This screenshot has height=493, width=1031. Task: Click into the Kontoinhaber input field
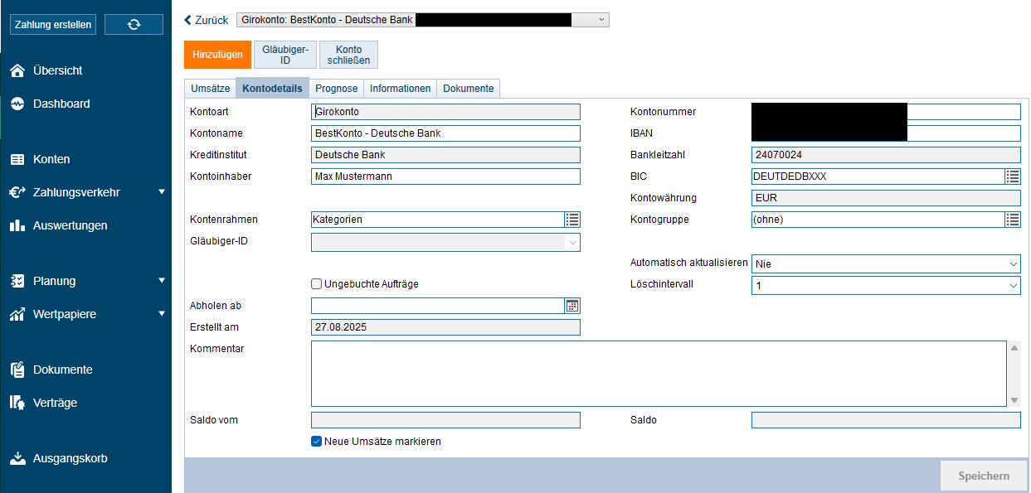pos(445,176)
